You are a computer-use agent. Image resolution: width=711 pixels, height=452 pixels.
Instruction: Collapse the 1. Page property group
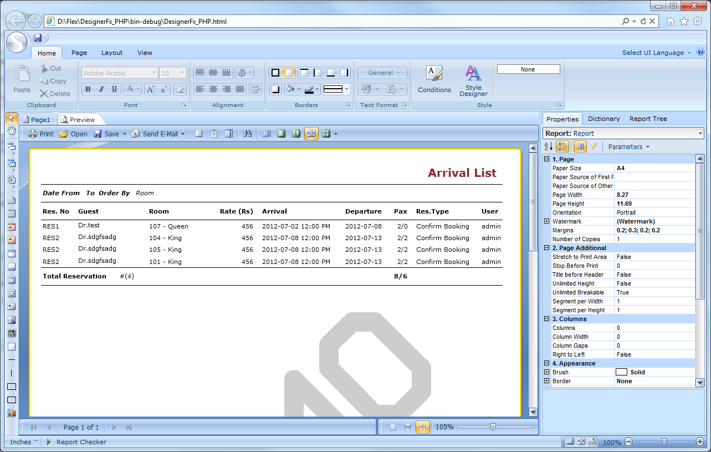547,159
